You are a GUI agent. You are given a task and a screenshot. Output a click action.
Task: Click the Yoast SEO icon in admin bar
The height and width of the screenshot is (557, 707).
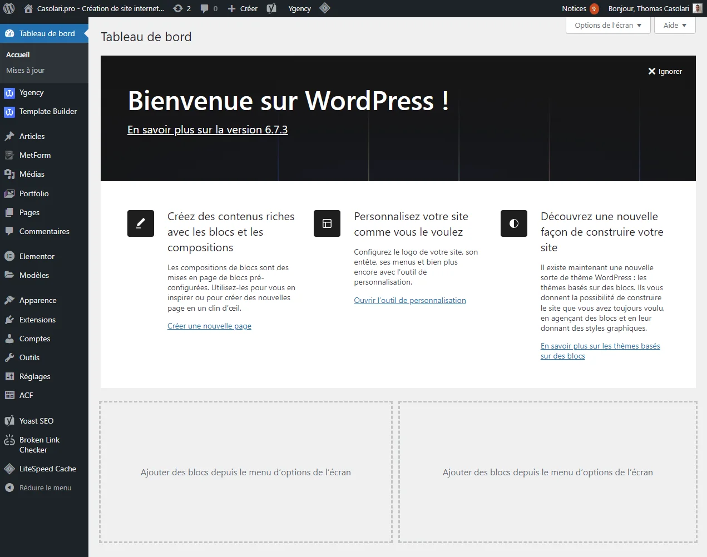pyautogui.click(x=271, y=8)
